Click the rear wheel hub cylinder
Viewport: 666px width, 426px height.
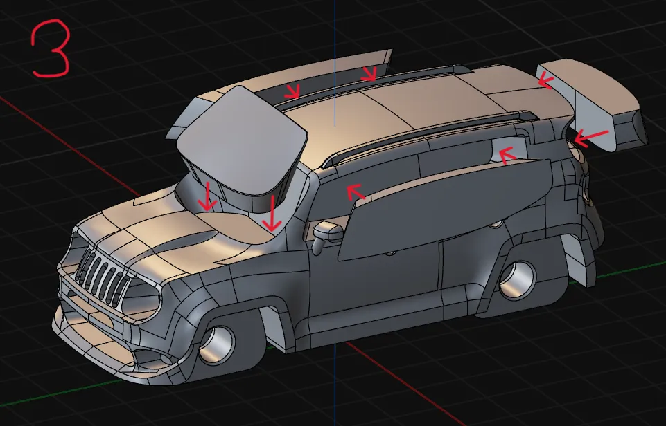point(517,280)
